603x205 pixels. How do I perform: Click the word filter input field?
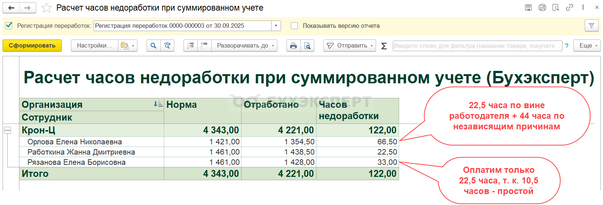point(477,46)
